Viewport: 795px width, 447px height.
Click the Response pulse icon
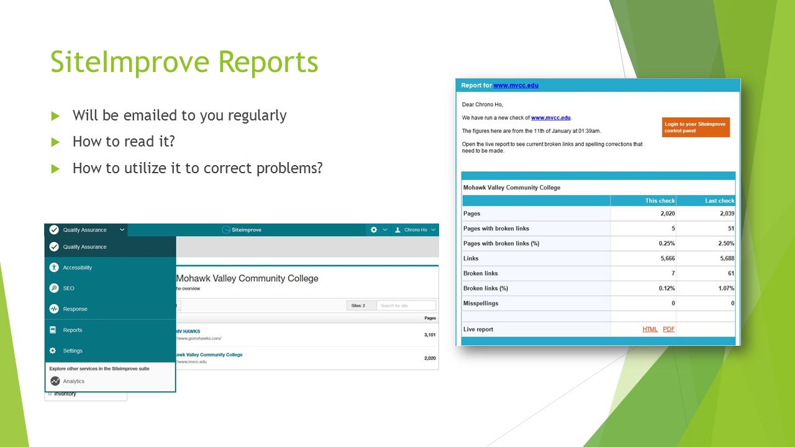[x=54, y=309]
